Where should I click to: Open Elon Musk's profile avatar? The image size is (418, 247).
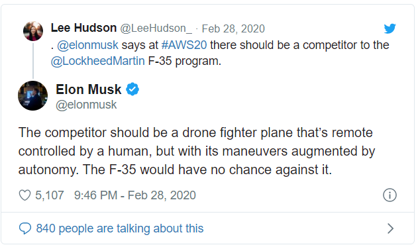32,95
